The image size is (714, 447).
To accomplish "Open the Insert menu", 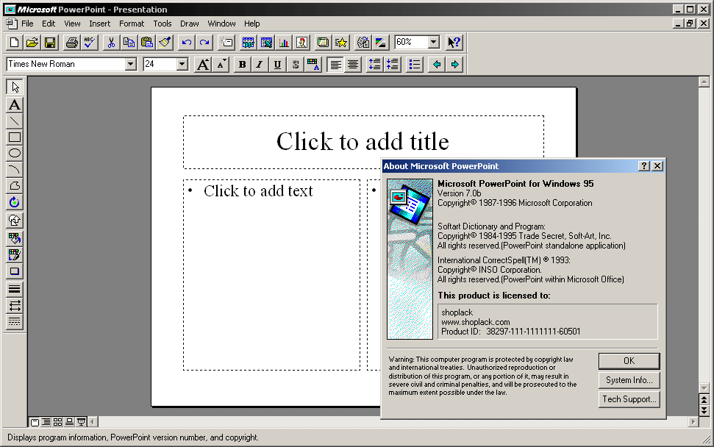I will [x=99, y=24].
